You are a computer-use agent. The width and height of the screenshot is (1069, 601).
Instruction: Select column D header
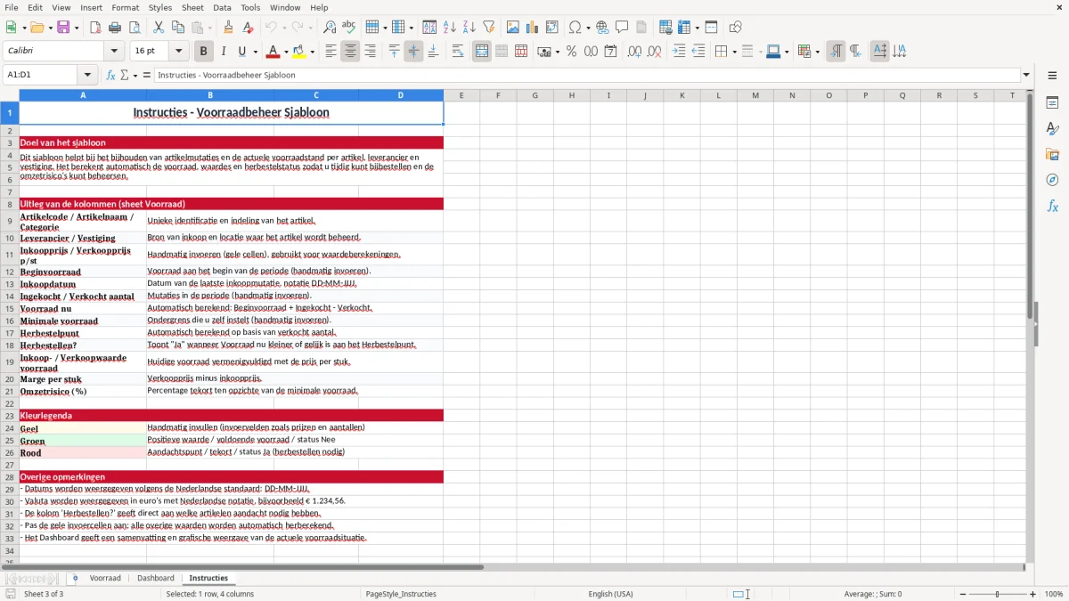pos(401,95)
